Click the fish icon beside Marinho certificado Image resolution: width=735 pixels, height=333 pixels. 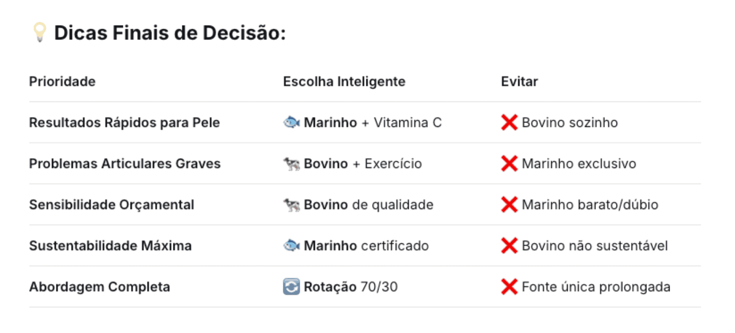pyautogui.click(x=291, y=246)
